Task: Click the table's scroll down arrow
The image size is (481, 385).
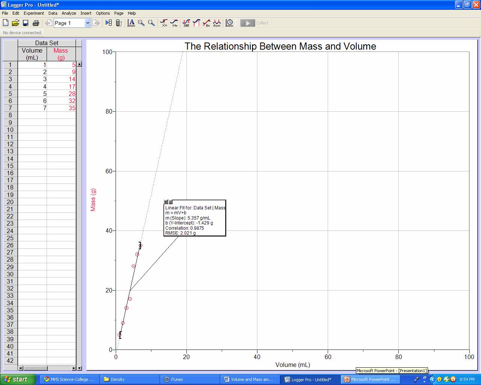Action: coord(79,368)
